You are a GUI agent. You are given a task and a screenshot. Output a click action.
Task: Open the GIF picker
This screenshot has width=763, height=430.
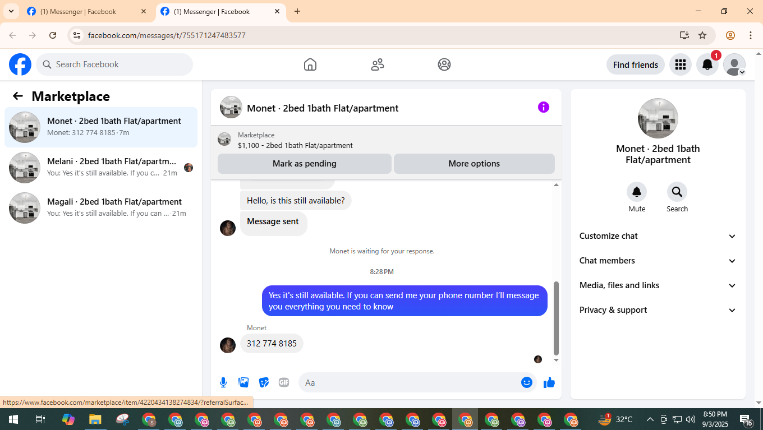pyautogui.click(x=284, y=382)
